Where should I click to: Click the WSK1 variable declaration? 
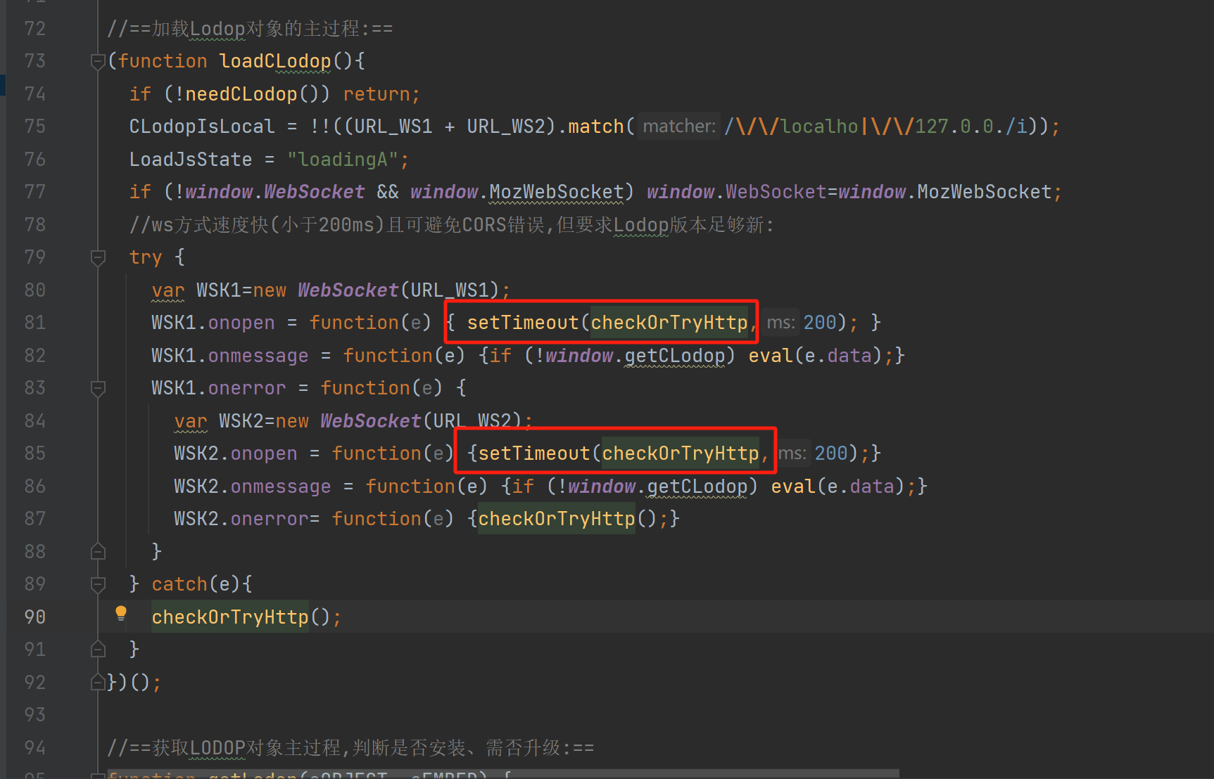(x=219, y=290)
